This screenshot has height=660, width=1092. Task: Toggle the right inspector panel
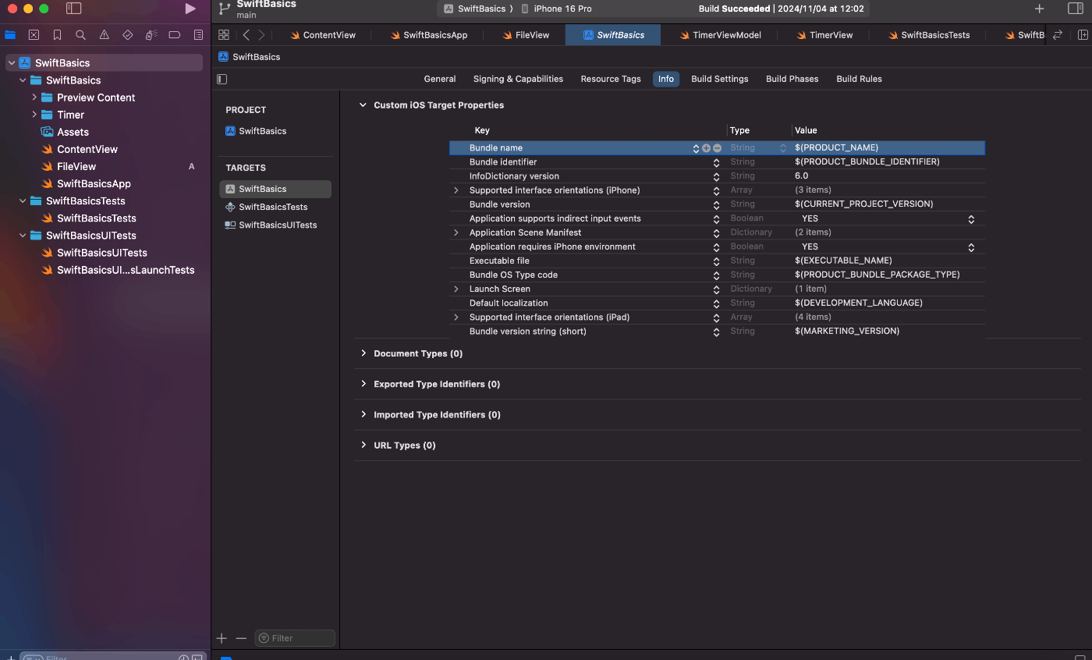[1075, 9]
